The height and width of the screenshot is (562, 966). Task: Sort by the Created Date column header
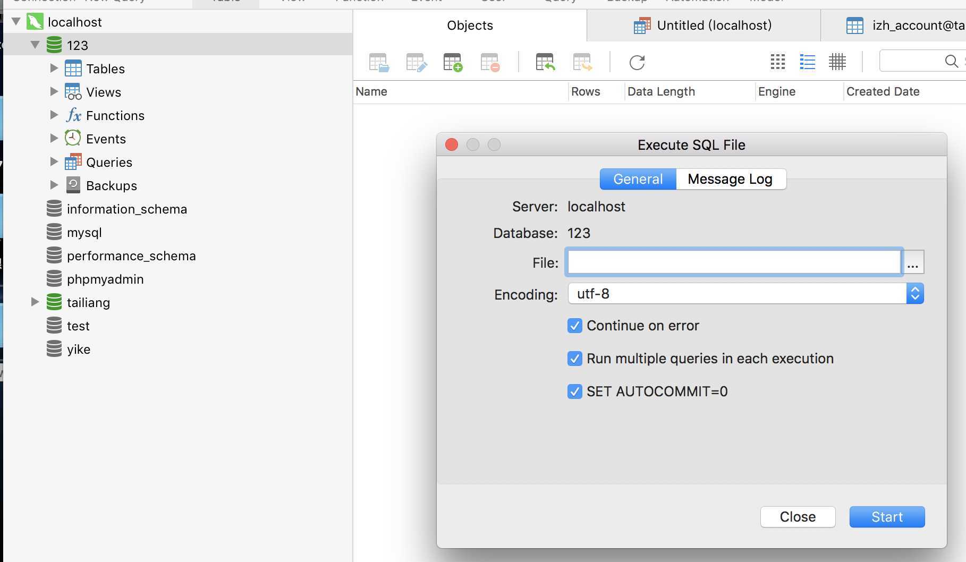(x=905, y=92)
